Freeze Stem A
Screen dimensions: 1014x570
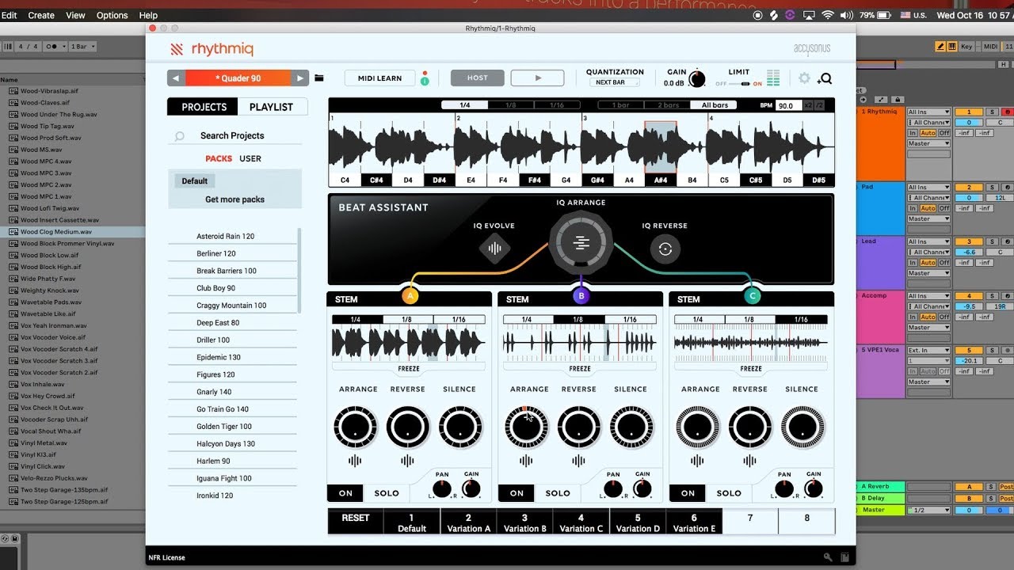coord(409,368)
